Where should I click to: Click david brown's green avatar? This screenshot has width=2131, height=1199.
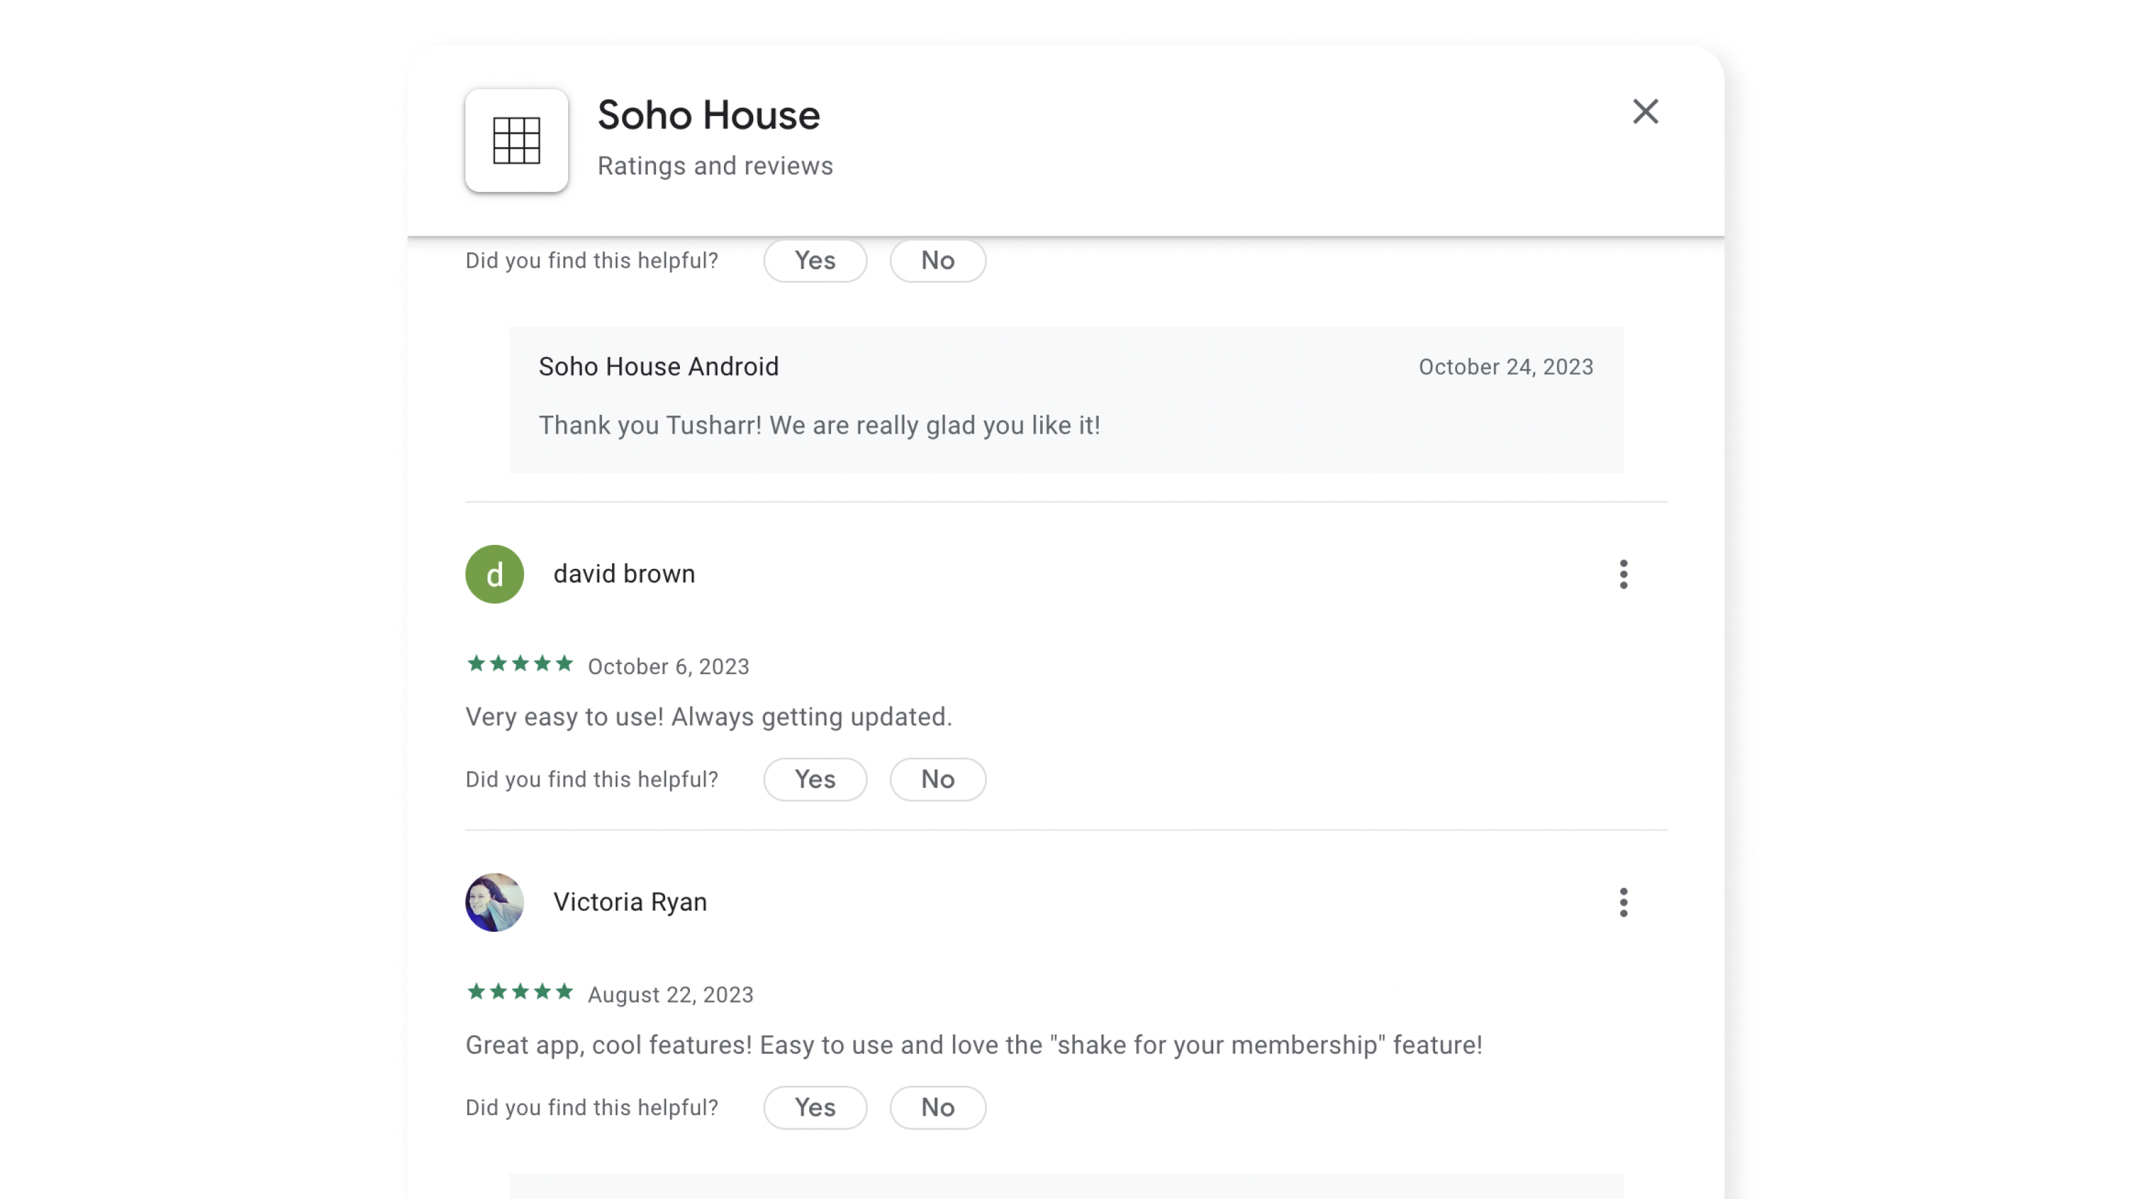coord(495,574)
